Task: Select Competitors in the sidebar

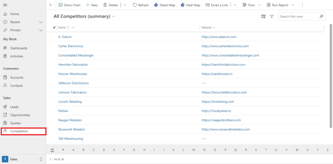Action: pos(23,131)
